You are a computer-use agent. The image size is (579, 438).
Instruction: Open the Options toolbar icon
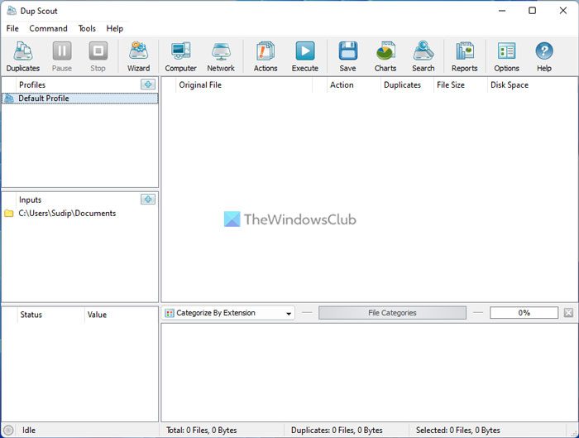(506, 56)
